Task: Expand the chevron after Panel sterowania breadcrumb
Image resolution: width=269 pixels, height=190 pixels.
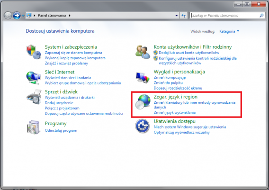Action: [70, 16]
